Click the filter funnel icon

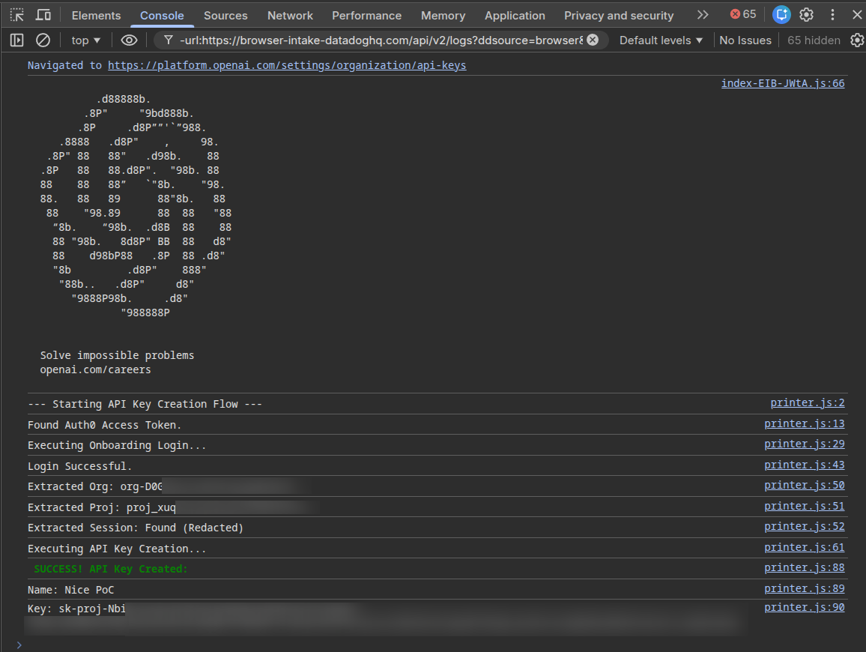169,40
